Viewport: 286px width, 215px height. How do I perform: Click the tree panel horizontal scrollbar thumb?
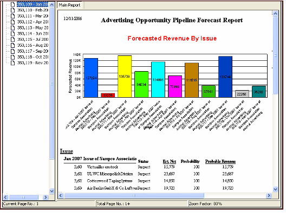pyautogui.click(x=23, y=197)
